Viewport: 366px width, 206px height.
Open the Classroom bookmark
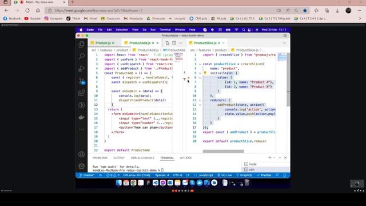[110, 18]
